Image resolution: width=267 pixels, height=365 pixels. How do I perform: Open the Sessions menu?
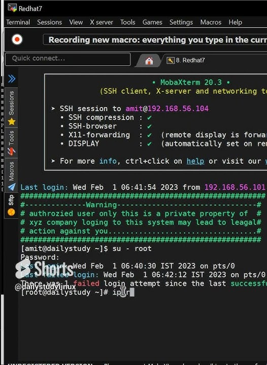point(49,22)
